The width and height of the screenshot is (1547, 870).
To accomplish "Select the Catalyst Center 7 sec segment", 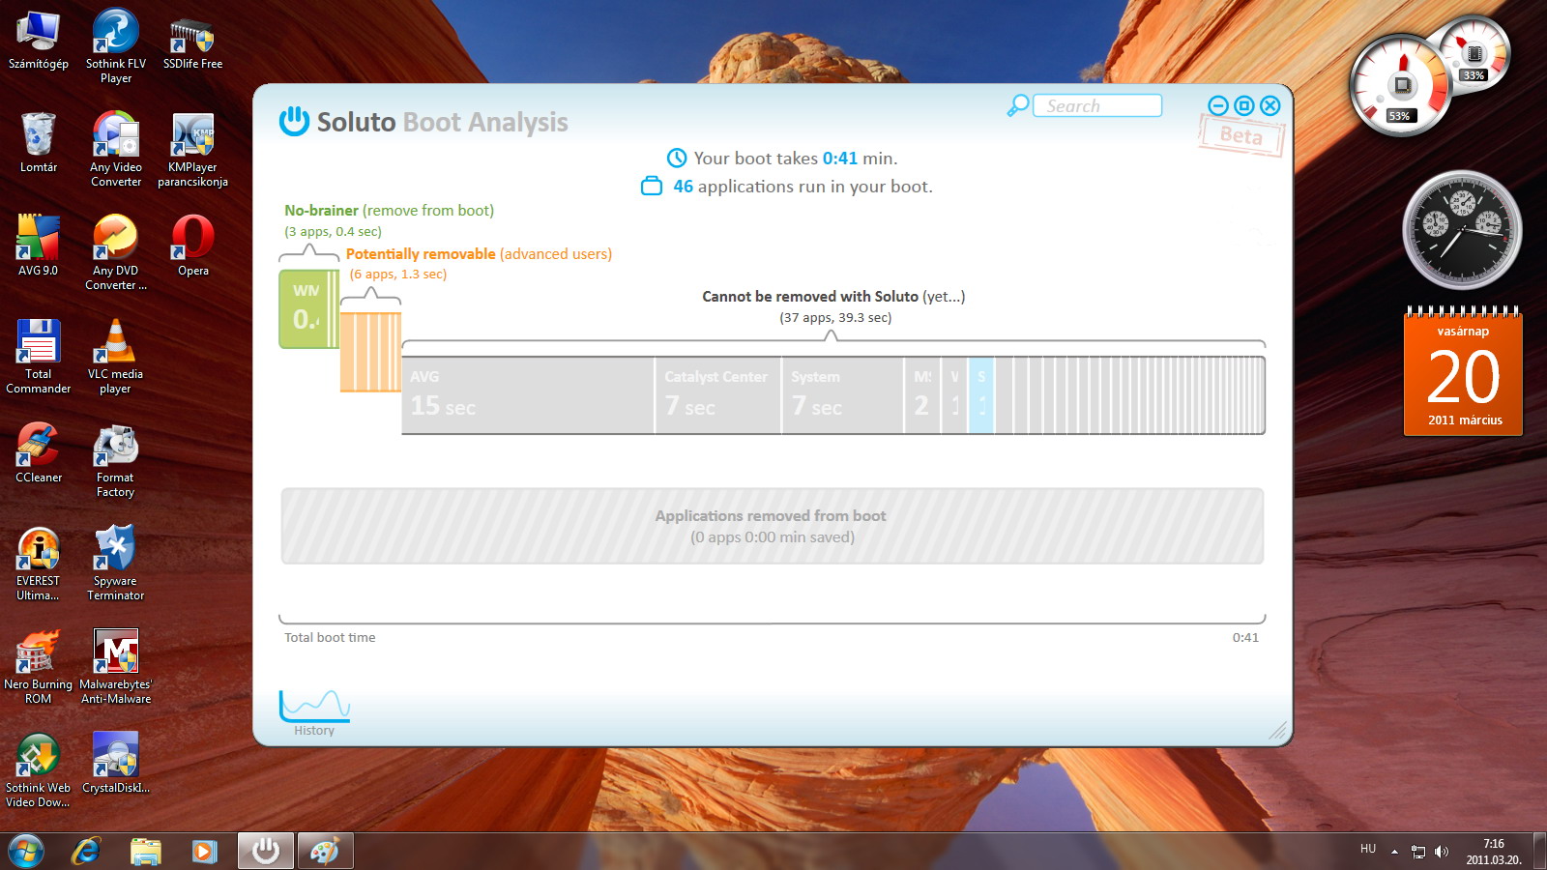I will coord(718,395).
